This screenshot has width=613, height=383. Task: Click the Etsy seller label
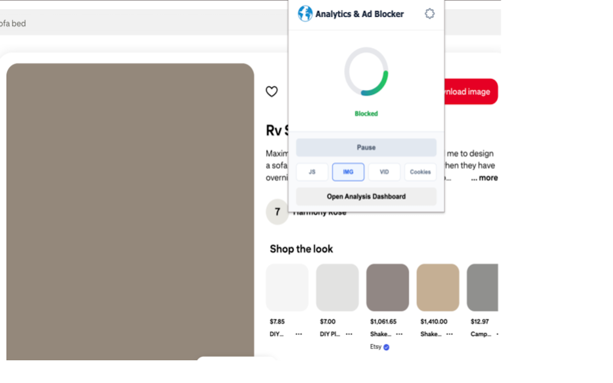pos(376,347)
